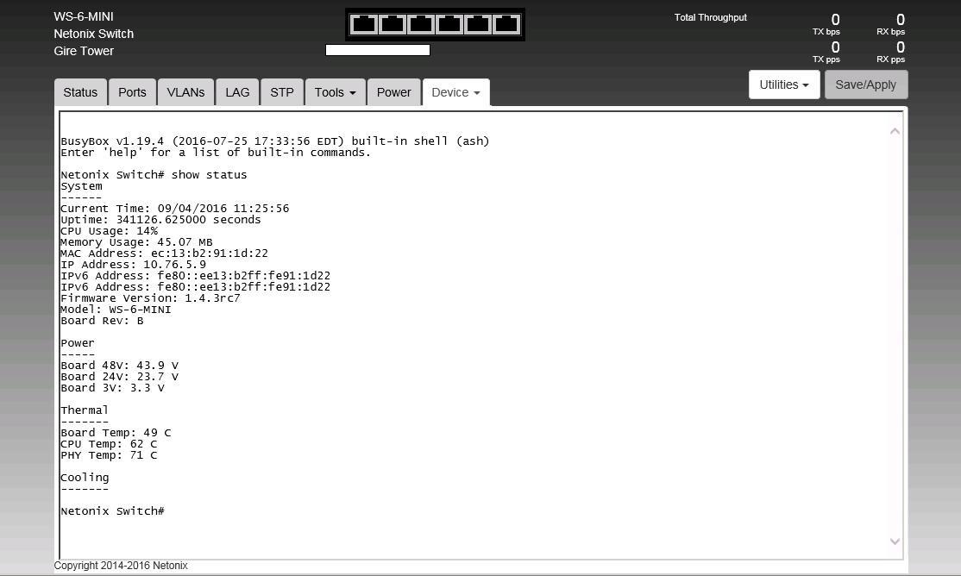Screen dimensions: 961x576
Task: Switch to the Status tab
Action: tap(80, 92)
